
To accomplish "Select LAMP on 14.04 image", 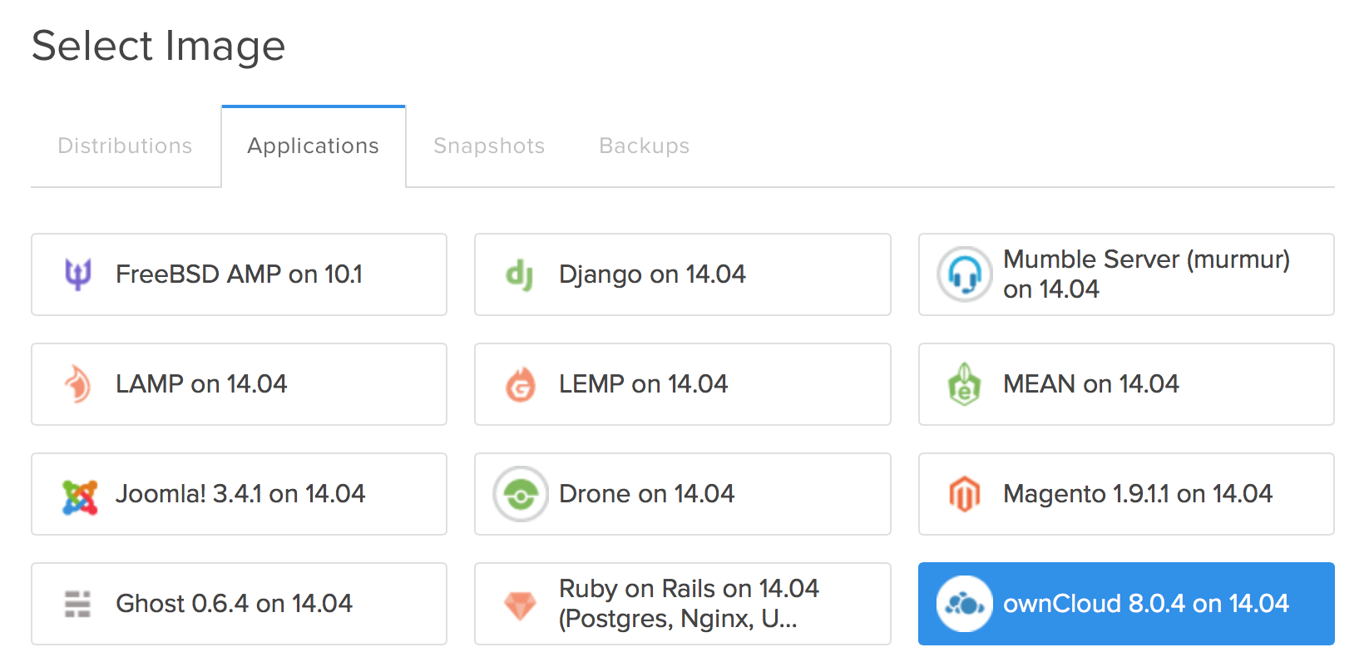I will [x=239, y=384].
